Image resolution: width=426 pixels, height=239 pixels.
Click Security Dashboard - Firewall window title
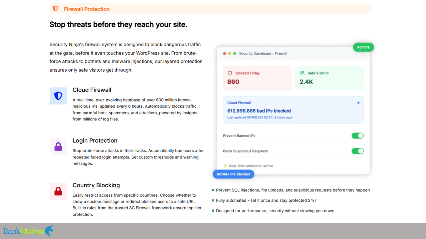263,54
